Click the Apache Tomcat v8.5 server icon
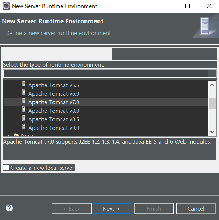The image size is (219, 220). pos(24,118)
